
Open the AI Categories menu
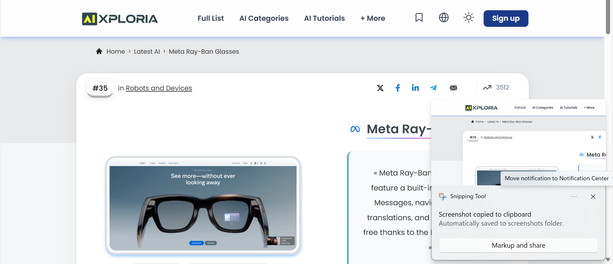(x=264, y=18)
